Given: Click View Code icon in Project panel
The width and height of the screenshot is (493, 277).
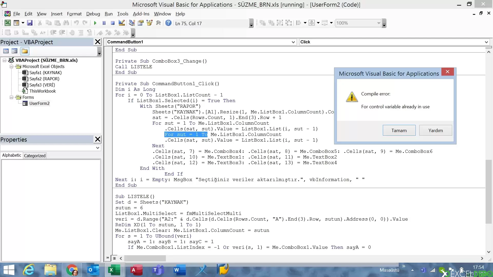Looking at the screenshot, I should 6,51.
